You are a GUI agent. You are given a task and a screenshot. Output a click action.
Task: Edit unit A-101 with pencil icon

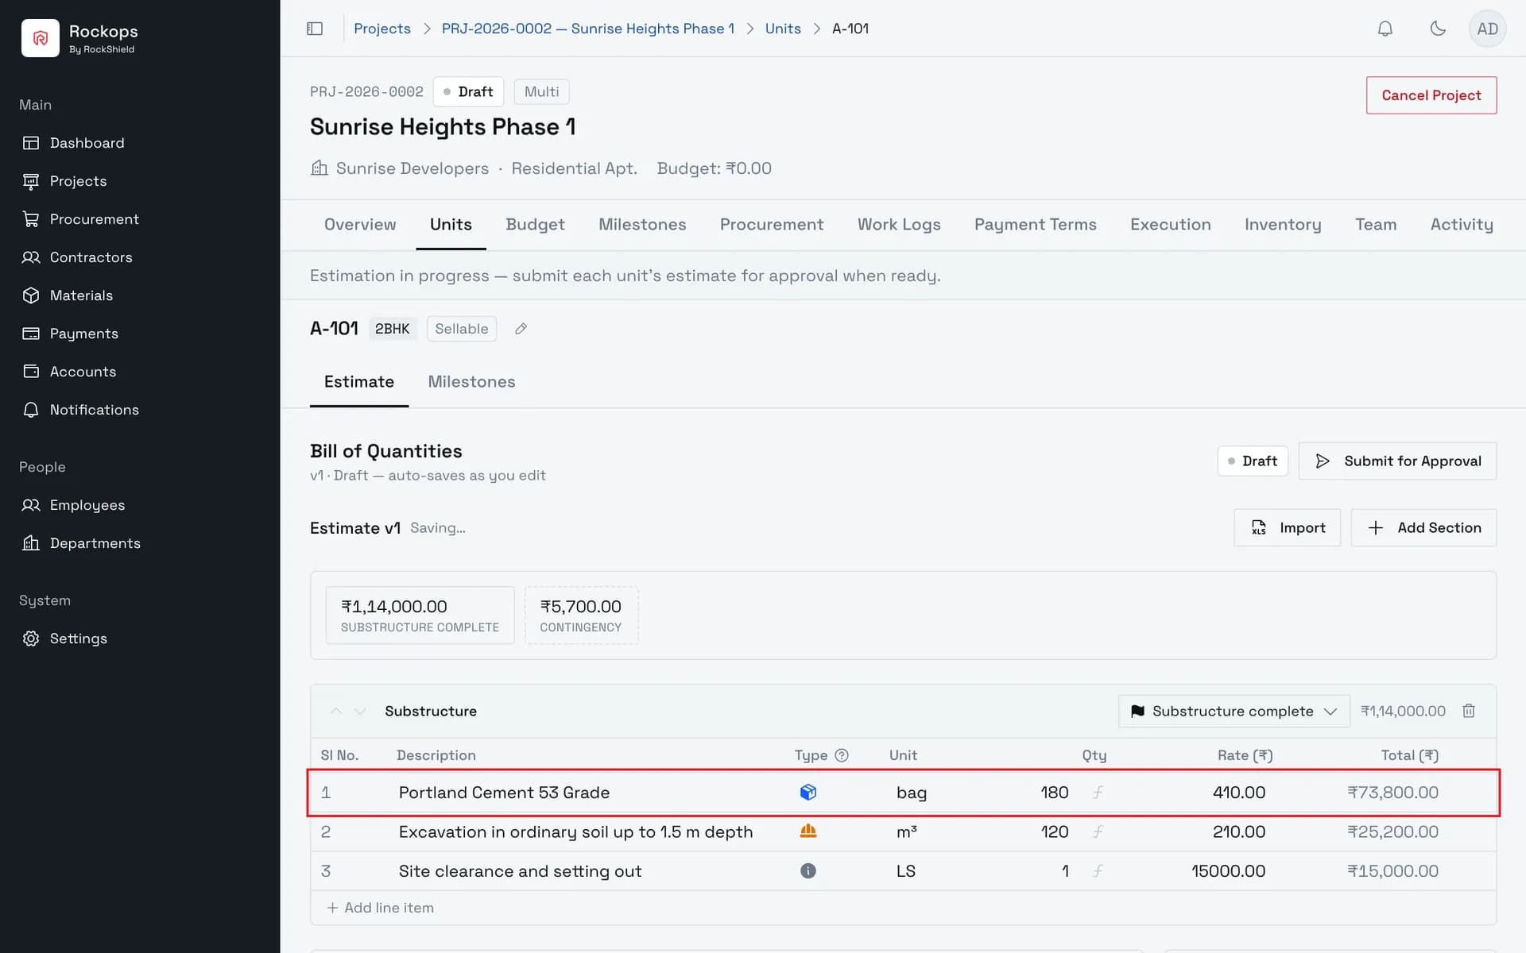521,329
